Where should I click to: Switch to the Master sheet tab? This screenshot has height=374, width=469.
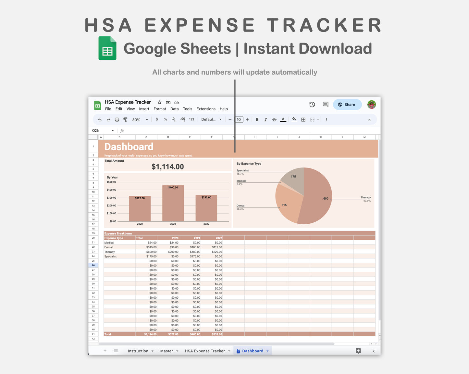coord(167,351)
